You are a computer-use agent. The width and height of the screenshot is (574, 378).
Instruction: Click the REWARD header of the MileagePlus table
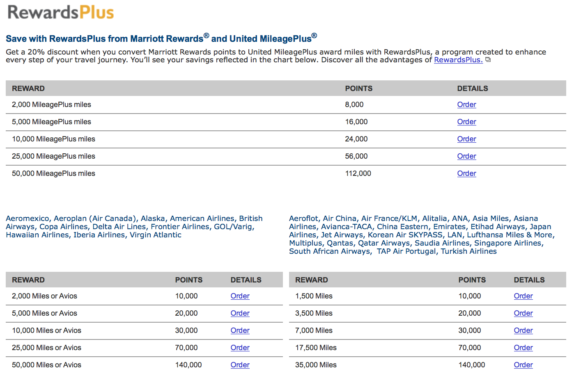(28, 89)
